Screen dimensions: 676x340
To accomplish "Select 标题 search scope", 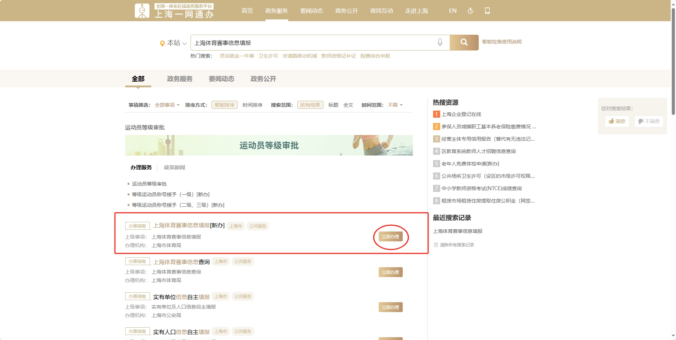I will pos(333,105).
